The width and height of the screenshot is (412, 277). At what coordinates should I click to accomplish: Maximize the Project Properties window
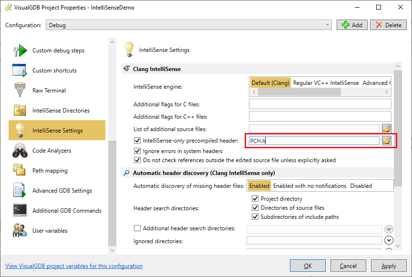click(379, 7)
